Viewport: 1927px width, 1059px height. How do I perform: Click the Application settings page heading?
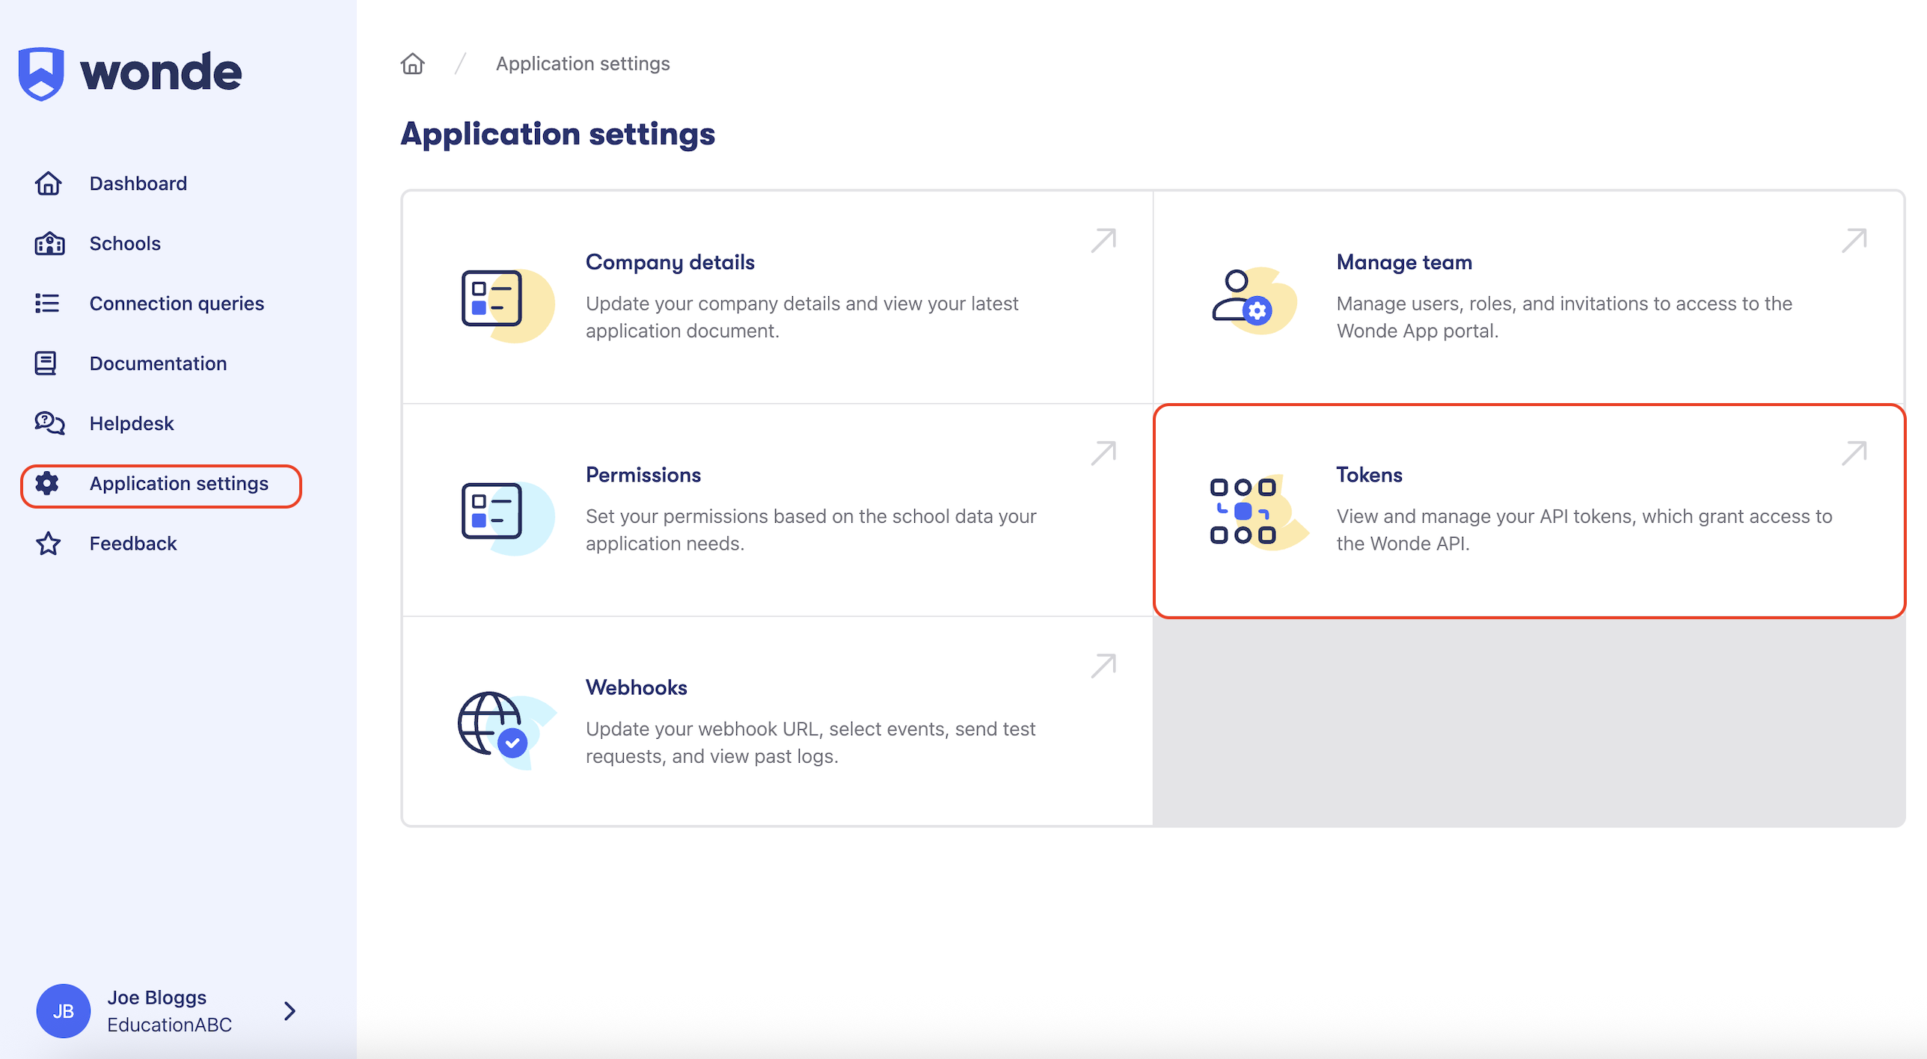click(557, 134)
